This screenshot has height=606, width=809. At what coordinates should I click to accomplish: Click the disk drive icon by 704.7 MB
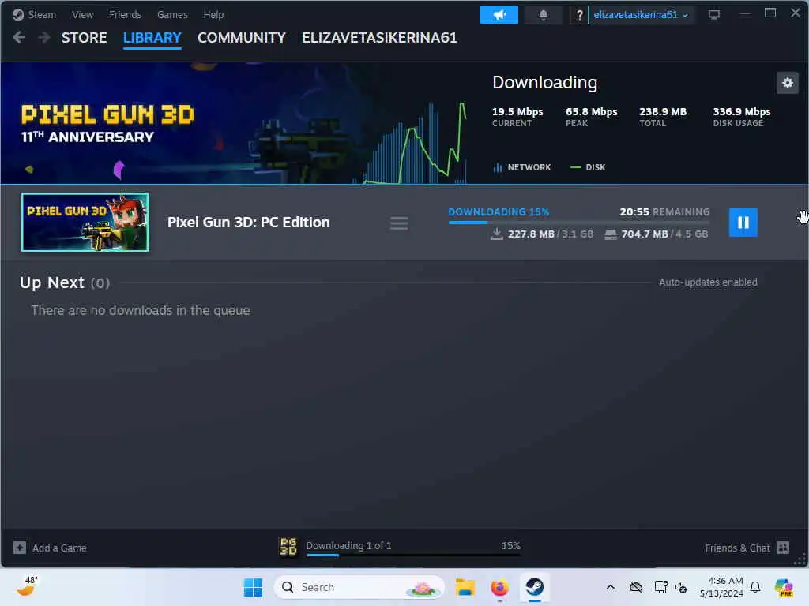[611, 234]
